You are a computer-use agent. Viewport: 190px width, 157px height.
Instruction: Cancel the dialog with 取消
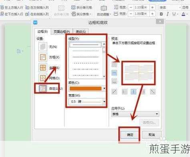[152, 134]
